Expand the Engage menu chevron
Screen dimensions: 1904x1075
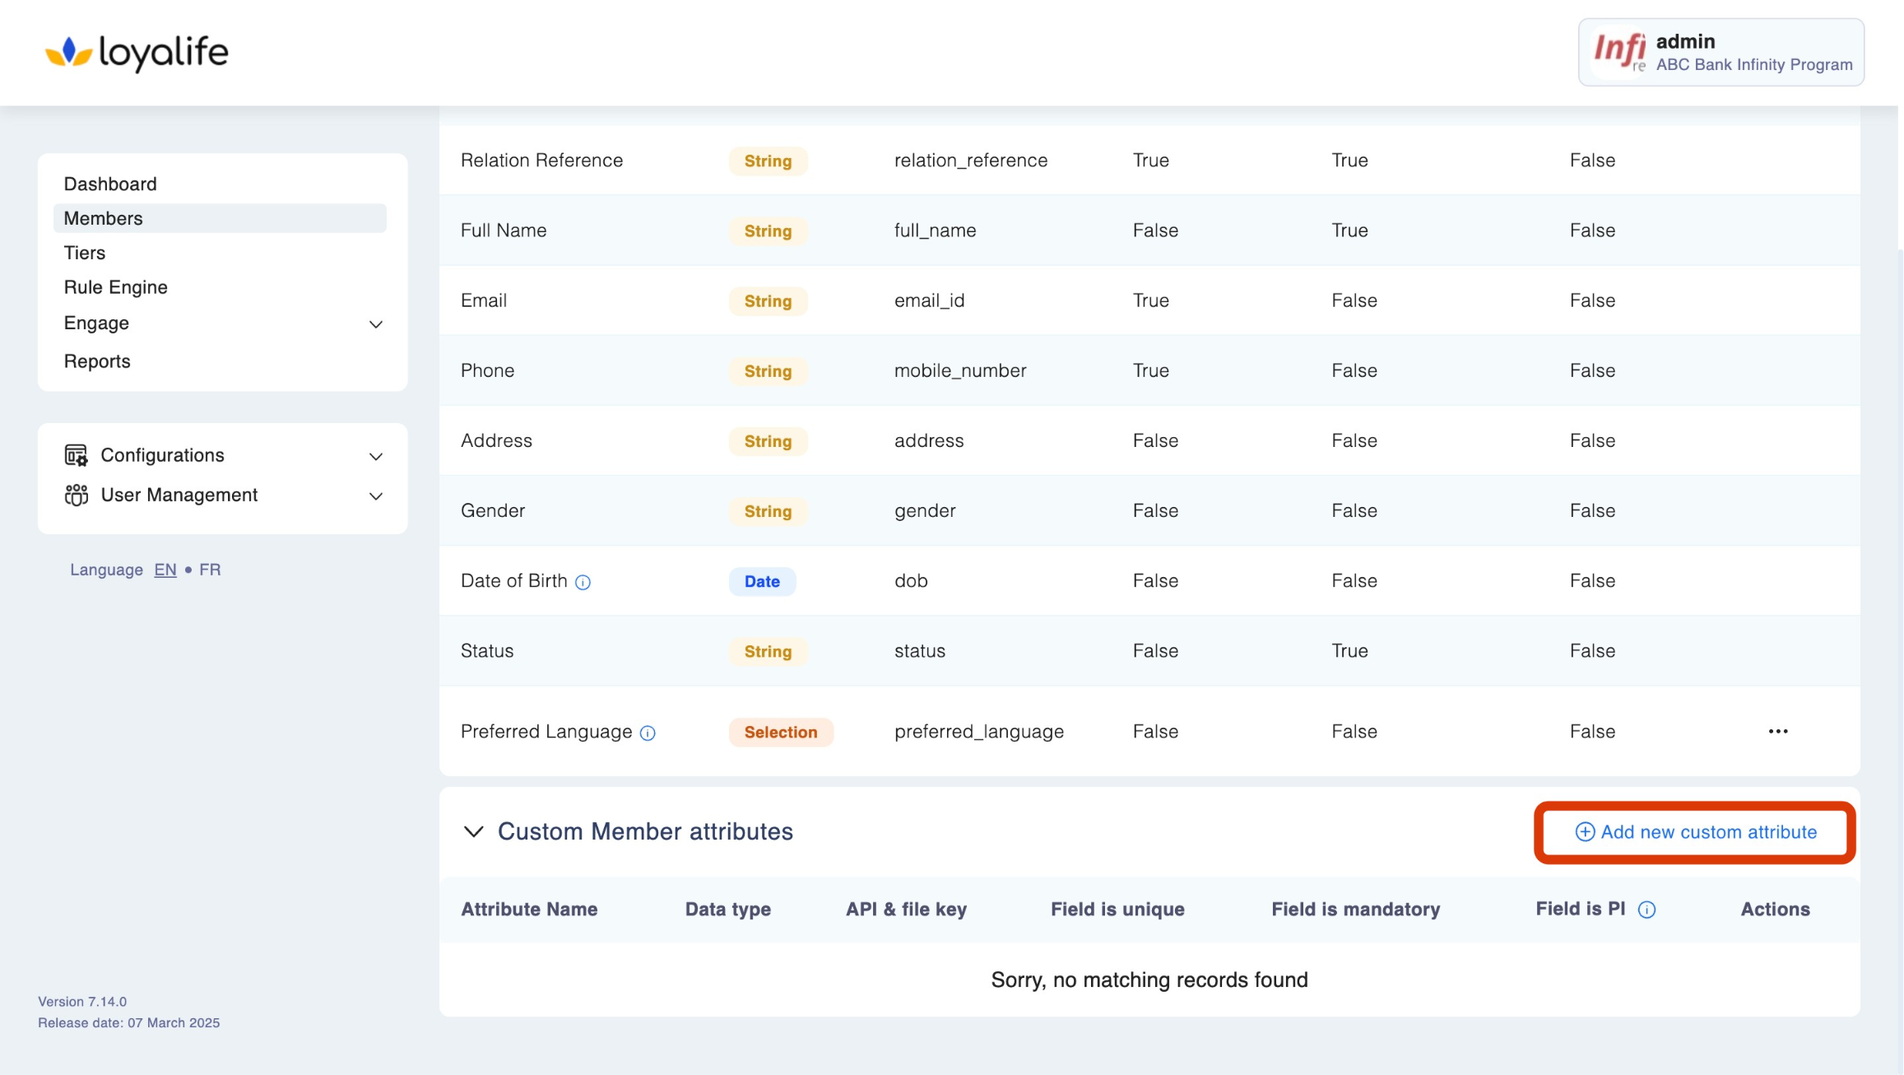tap(375, 324)
